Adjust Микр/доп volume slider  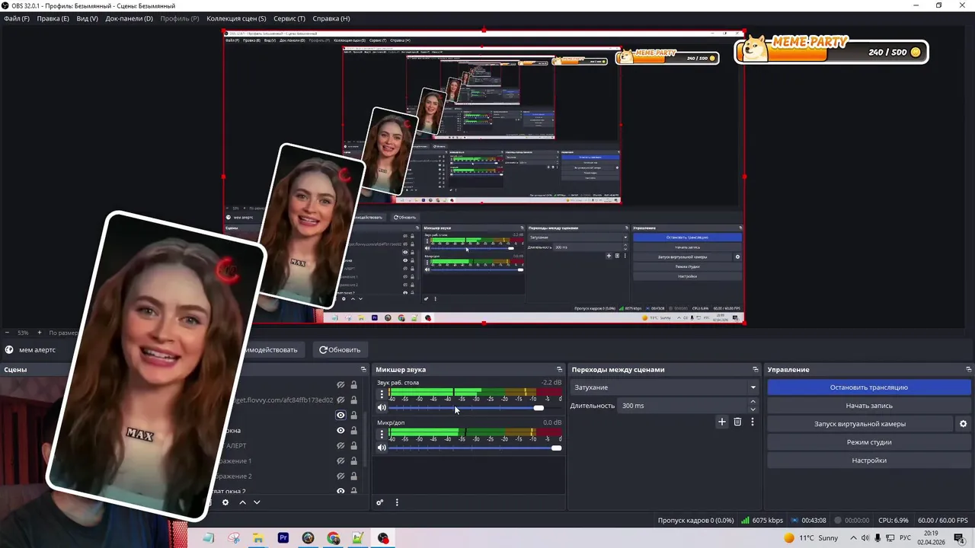[475, 448]
